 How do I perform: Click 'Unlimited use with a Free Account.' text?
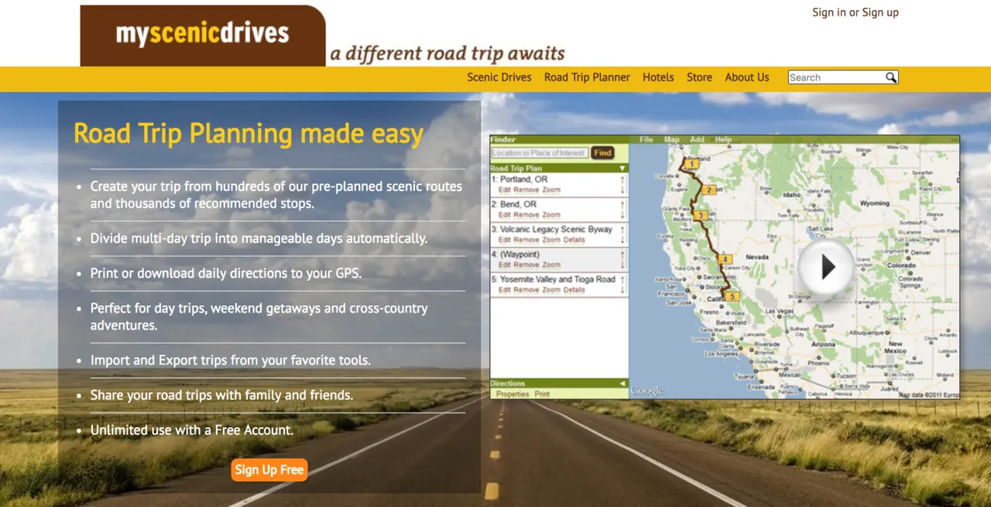(192, 430)
